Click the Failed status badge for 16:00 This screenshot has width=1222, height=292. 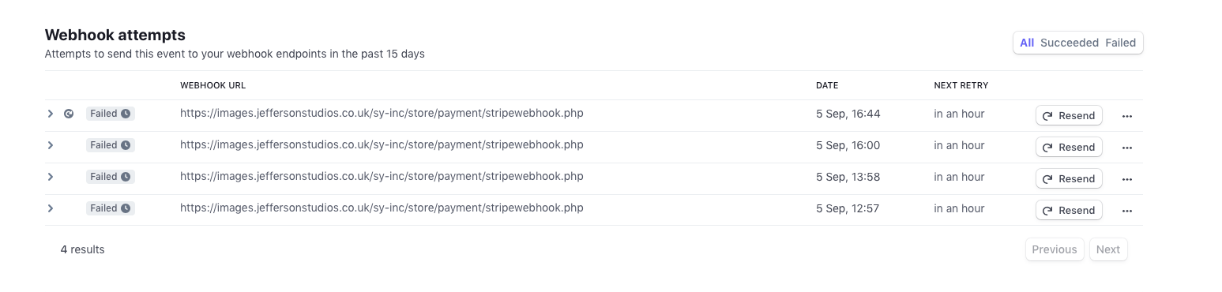tap(111, 145)
